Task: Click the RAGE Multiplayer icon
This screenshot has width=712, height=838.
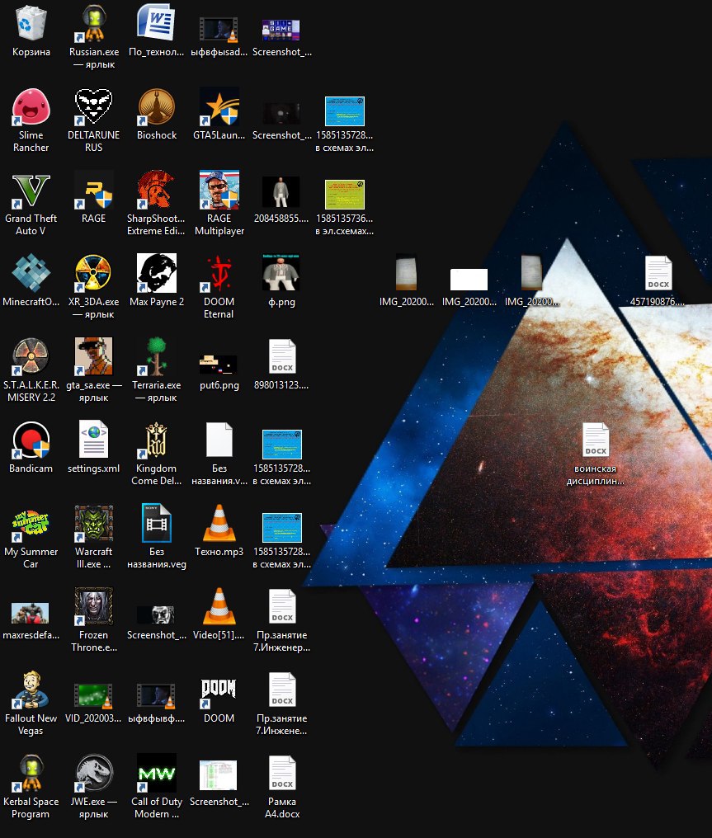Action: pos(219,191)
